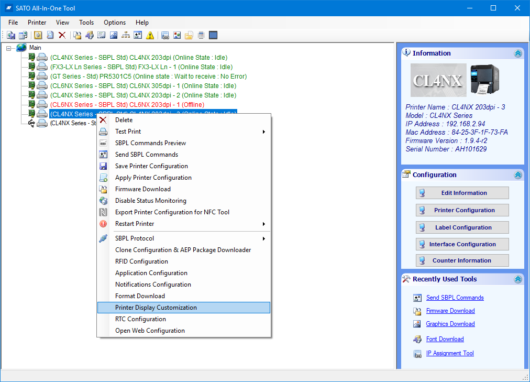Click the yellow folders toolbar icon
This screenshot has height=382, width=530.
tap(189, 35)
